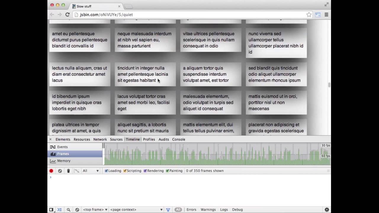Select the Frames timeline mode

coord(75,154)
